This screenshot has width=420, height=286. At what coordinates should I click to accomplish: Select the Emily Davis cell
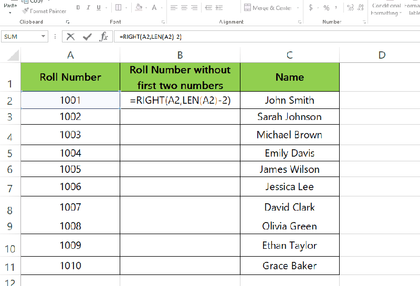tap(290, 153)
